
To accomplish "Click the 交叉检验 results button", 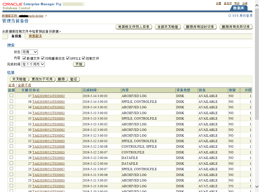I will tap(19, 79).
